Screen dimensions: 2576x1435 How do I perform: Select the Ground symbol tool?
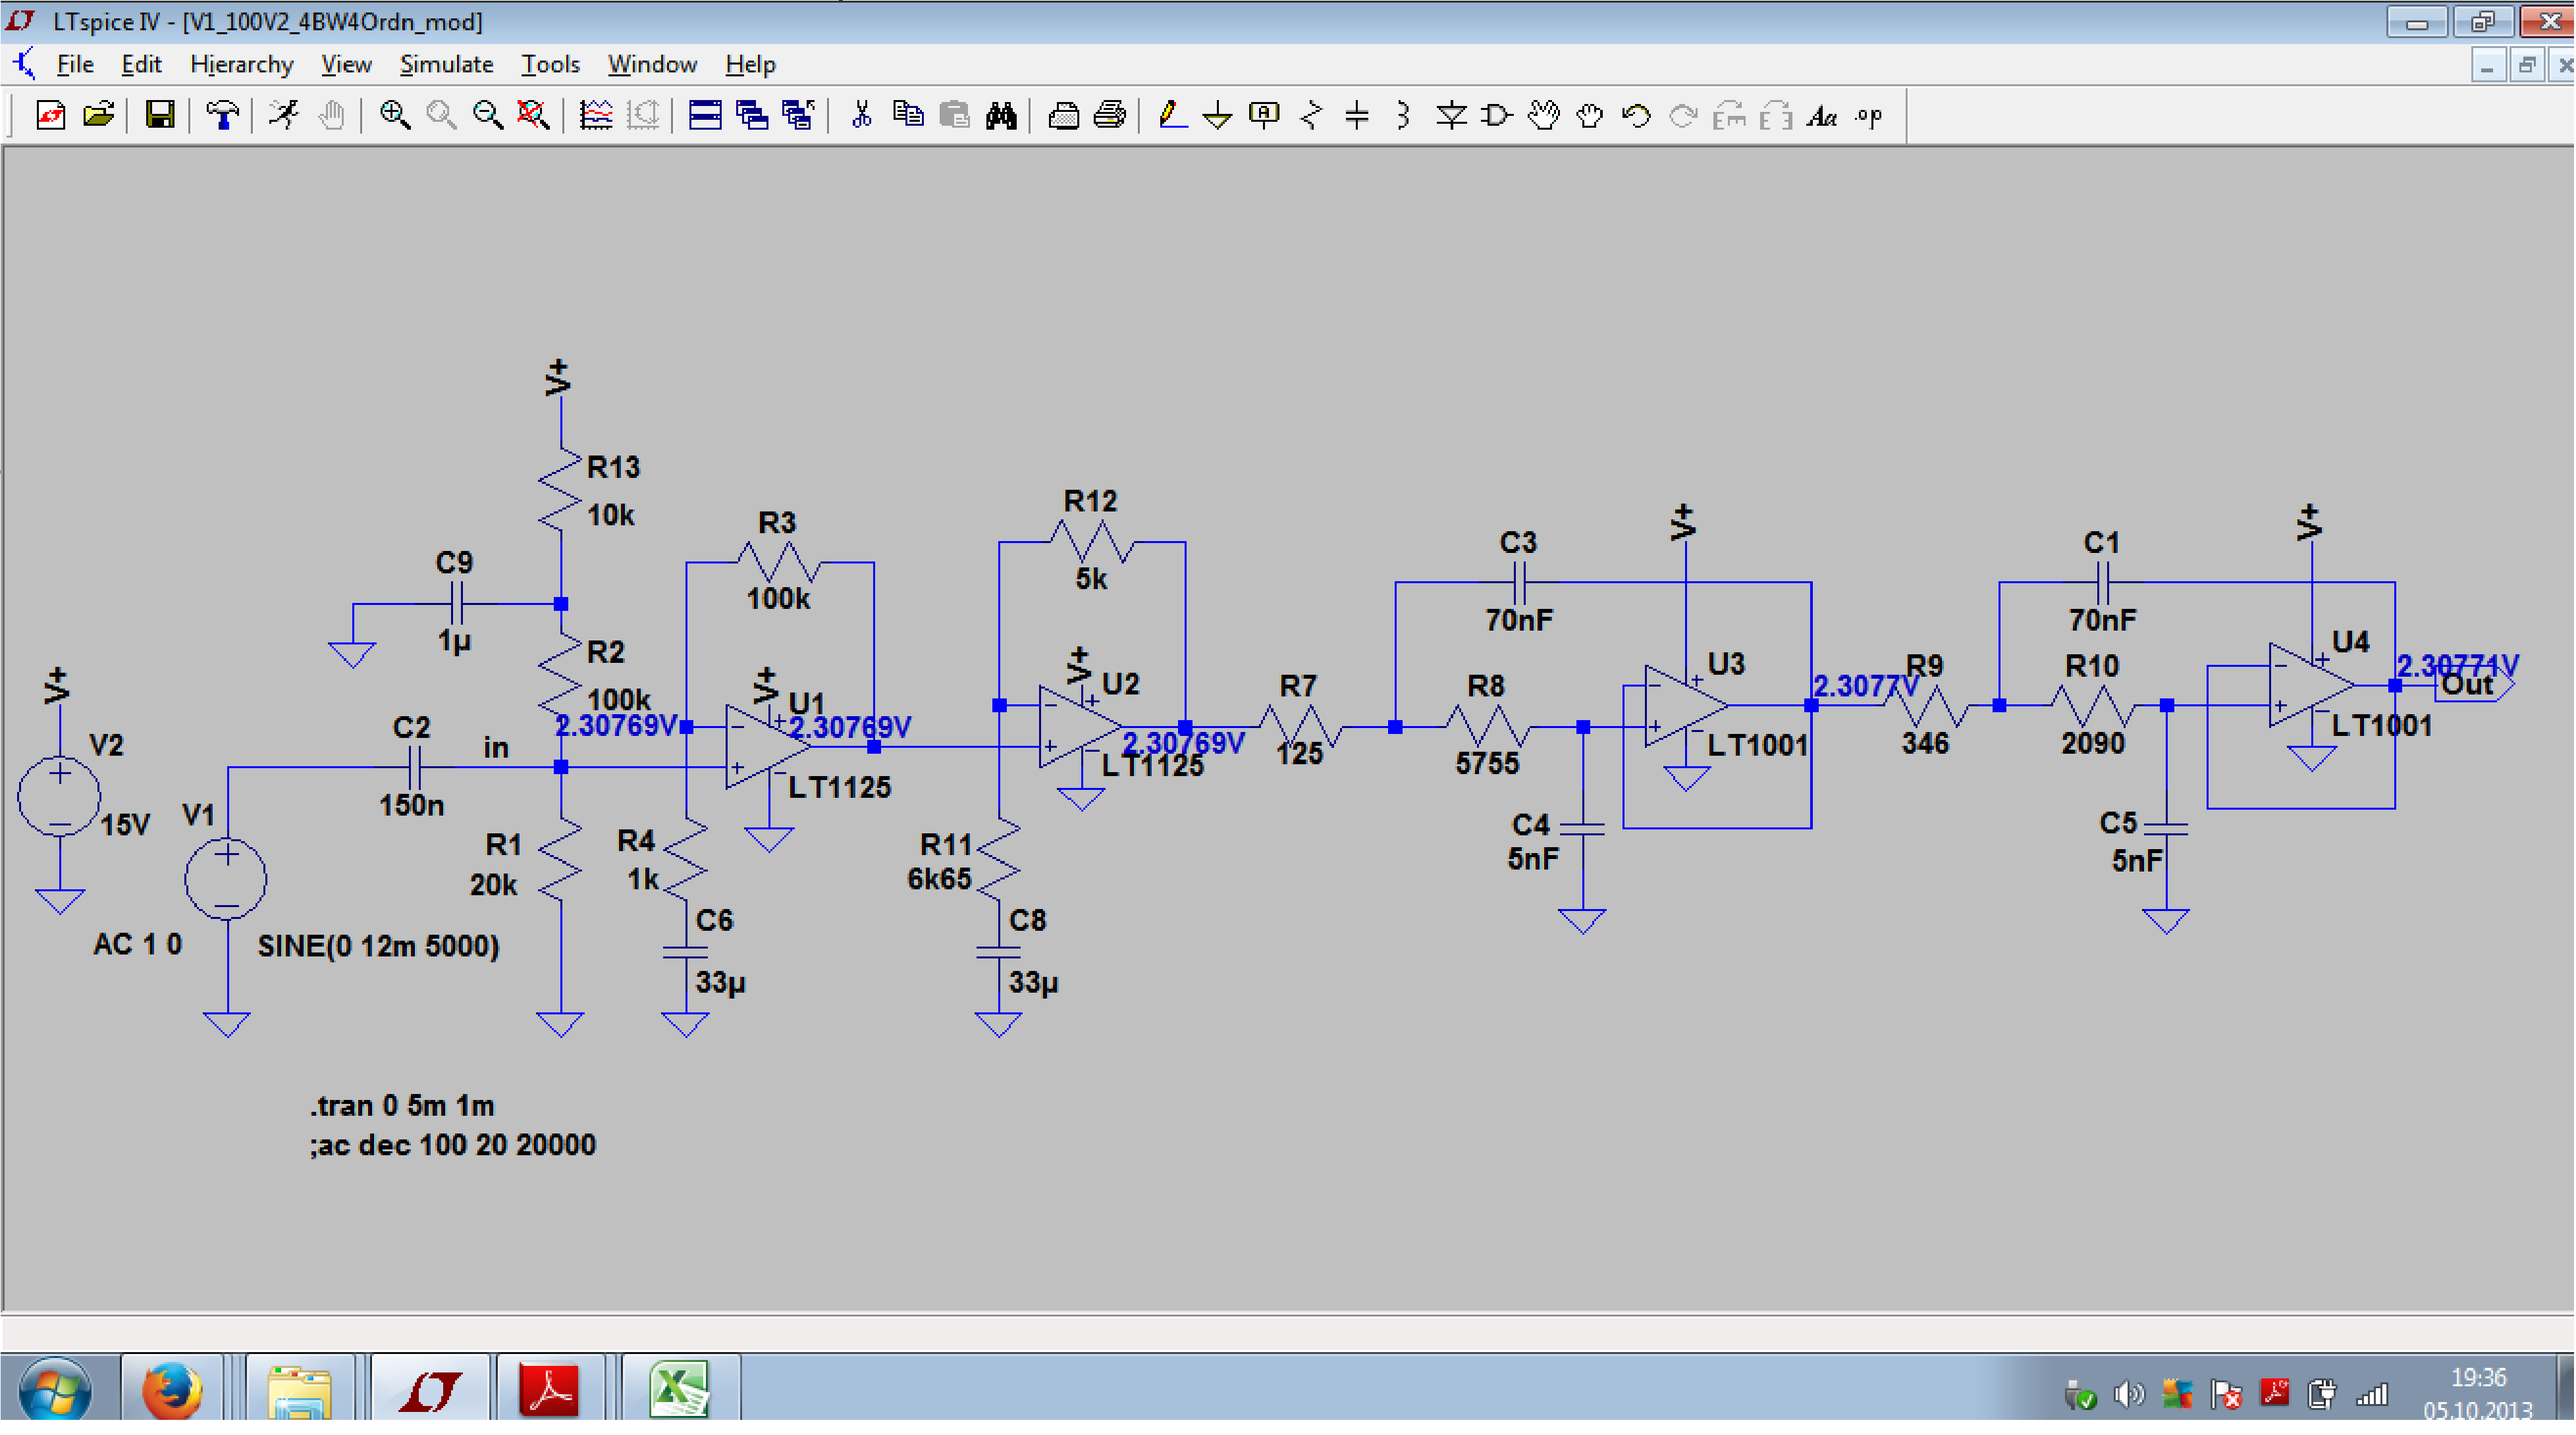point(1217,115)
